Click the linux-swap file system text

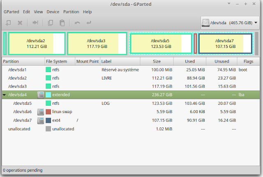click(62, 112)
